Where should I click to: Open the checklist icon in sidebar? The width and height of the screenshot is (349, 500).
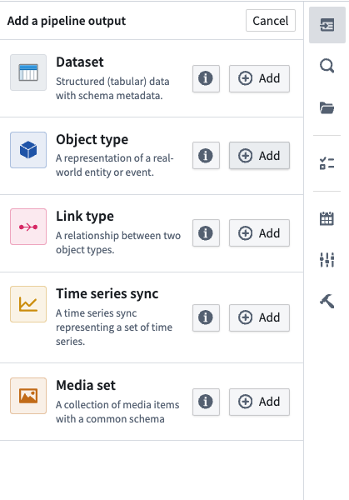pyautogui.click(x=327, y=163)
